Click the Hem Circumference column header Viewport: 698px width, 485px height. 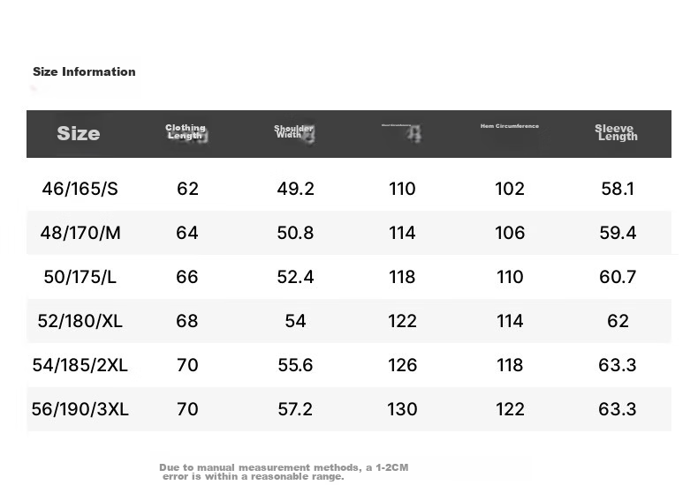[x=510, y=126]
